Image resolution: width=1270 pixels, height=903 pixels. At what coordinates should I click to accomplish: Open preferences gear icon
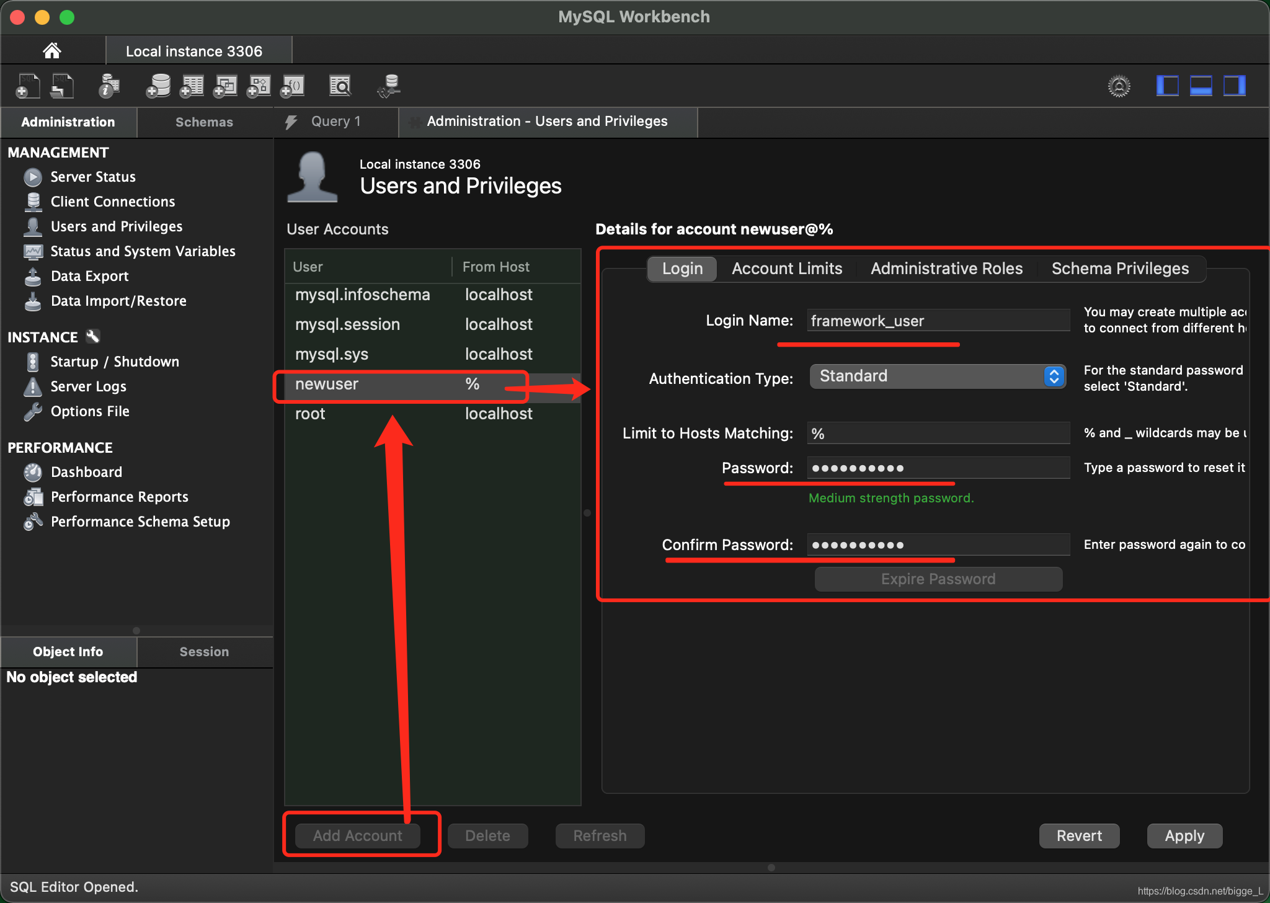point(1119,86)
